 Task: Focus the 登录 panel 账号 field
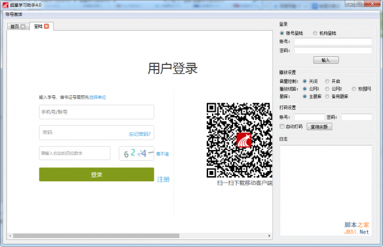pos(333,41)
